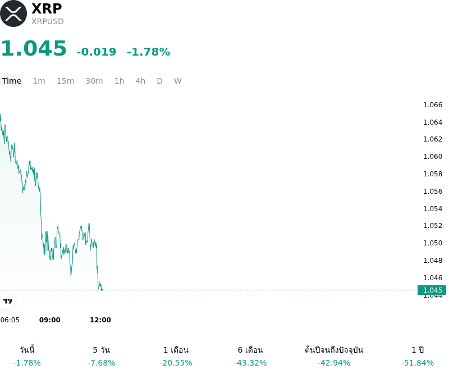Switch to the D daily interval
Image resolution: width=449 pixels, height=374 pixels.
click(160, 81)
